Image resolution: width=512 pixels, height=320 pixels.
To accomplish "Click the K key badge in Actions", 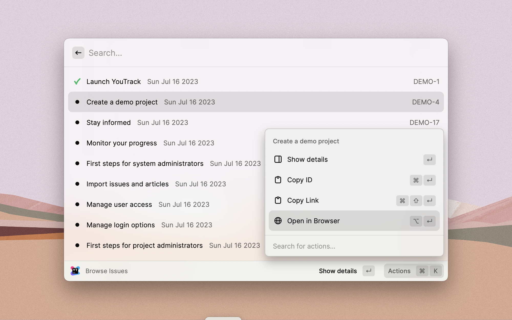I will pos(436,271).
